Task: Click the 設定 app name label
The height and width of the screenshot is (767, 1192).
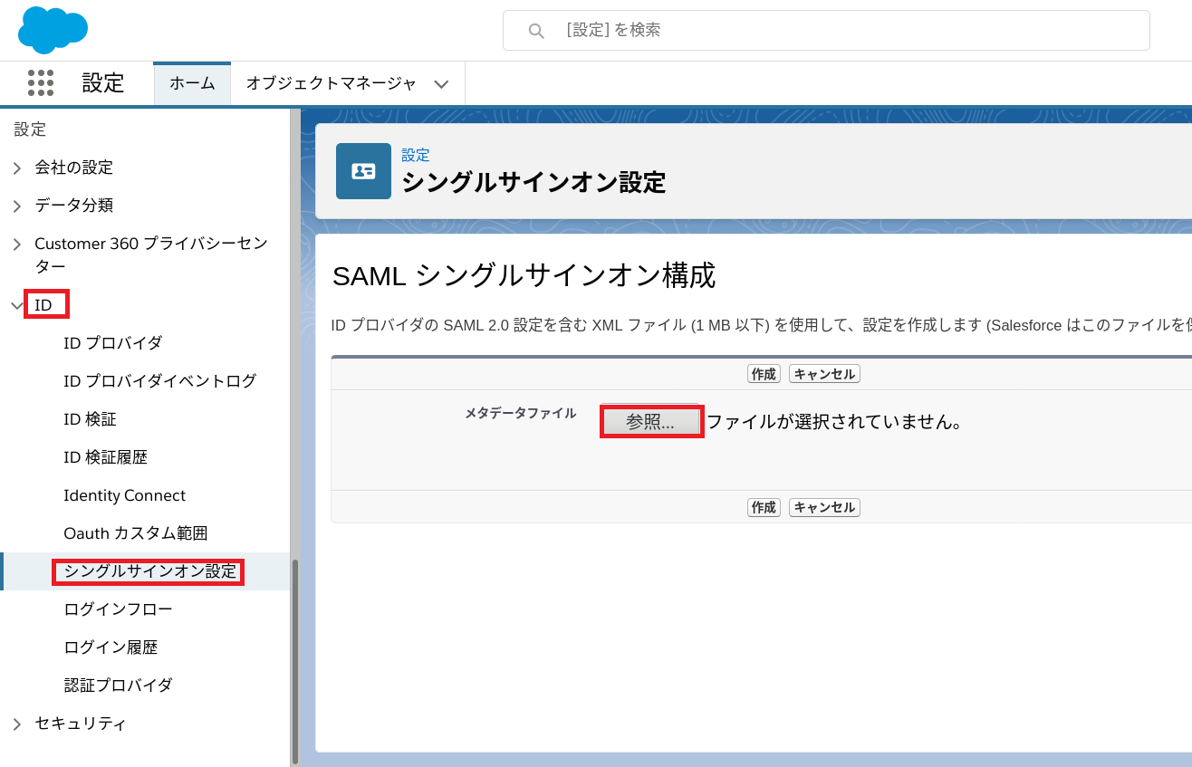Action: tap(103, 83)
